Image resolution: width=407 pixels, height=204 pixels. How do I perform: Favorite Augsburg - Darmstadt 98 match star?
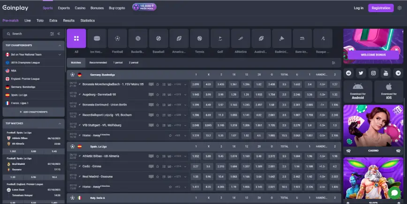click(158, 95)
